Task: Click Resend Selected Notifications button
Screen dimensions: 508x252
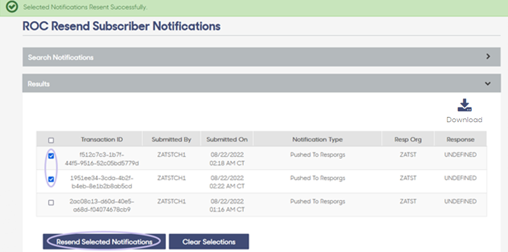Action: click(x=104, y=242)
